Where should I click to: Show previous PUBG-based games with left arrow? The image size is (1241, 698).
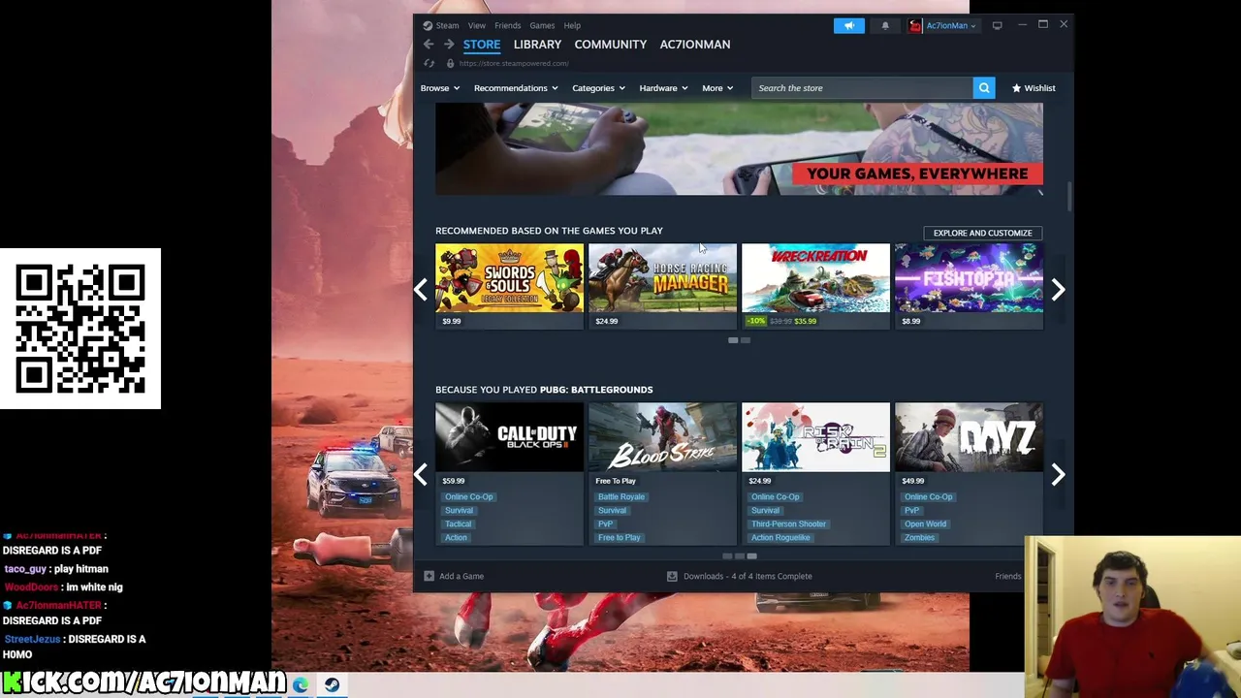[x=421, y=474]
